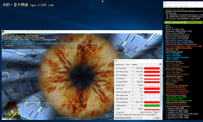Open GPU Load sensor dropdown
The height and width of the screenshot is (122, 203).
tap(133, 89)
